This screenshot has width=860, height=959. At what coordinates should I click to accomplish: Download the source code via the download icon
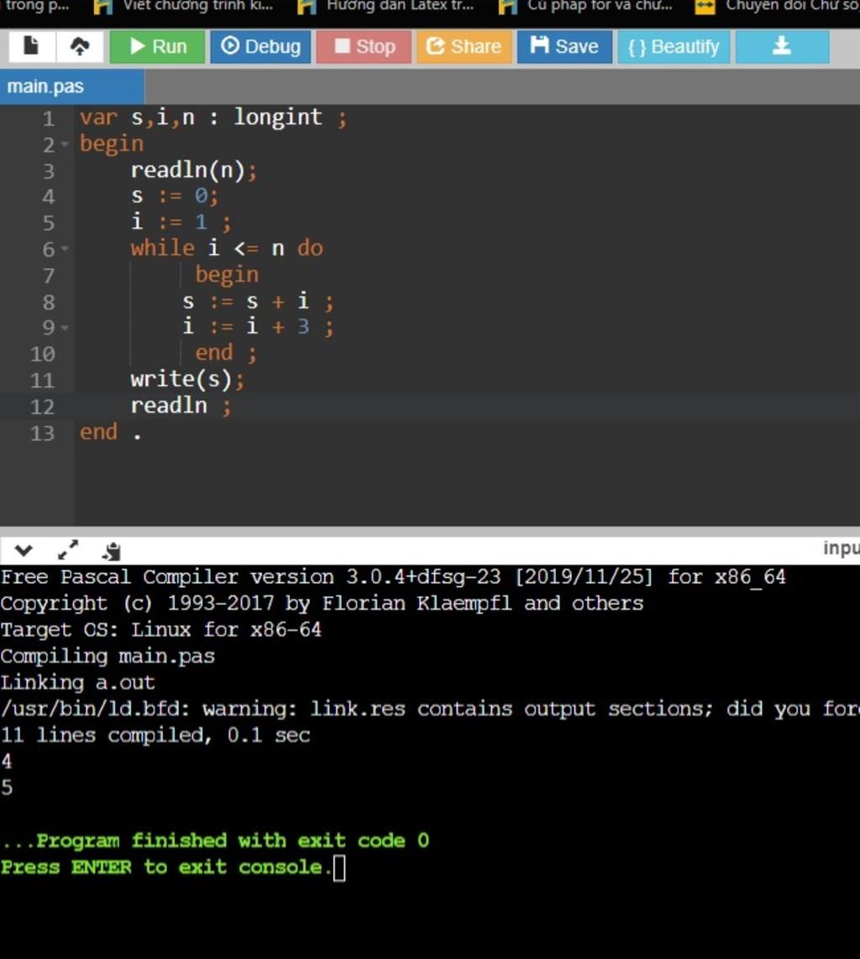(781, 47)
